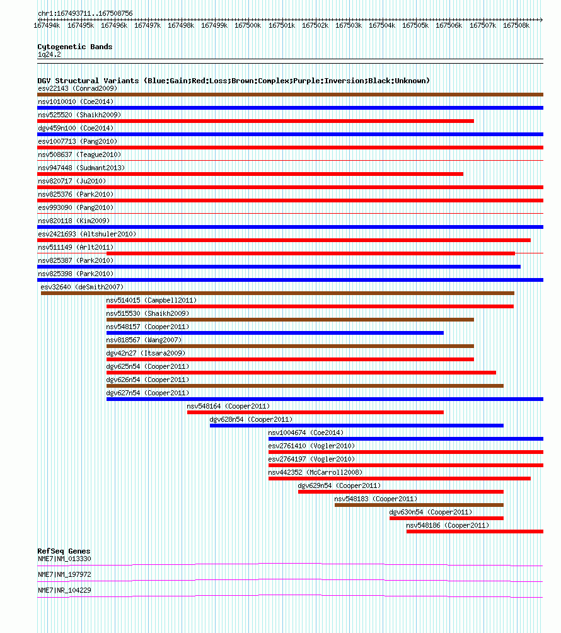Select the red nsv442352 loss bar
The height and width of the screenshot is (633, 561).
[400, 479]
